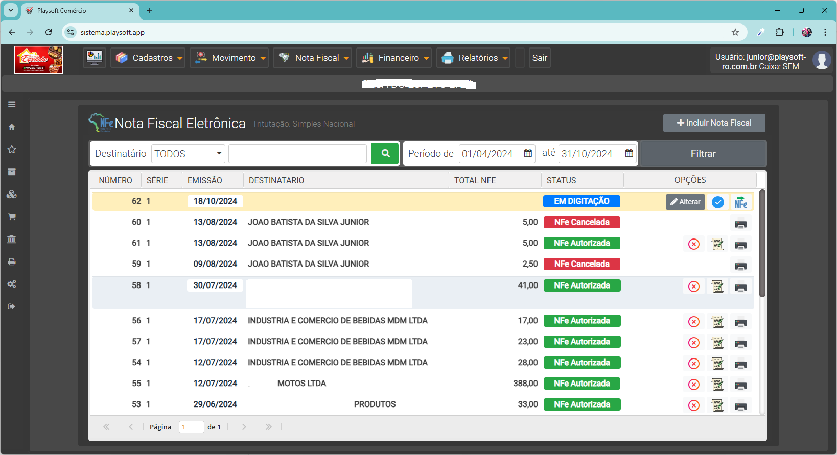The height and width of the screenshot is (455, 837).
Task: Open correction letter for note 58
Action: tap(717, 286)
